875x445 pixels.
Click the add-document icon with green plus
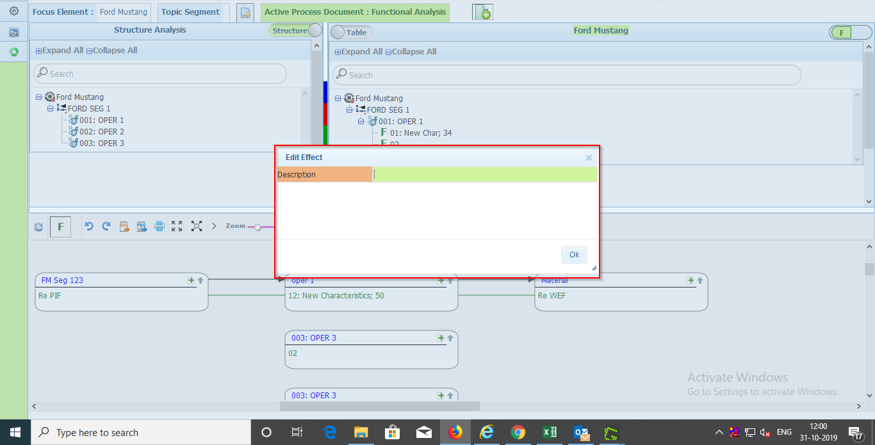482,12
